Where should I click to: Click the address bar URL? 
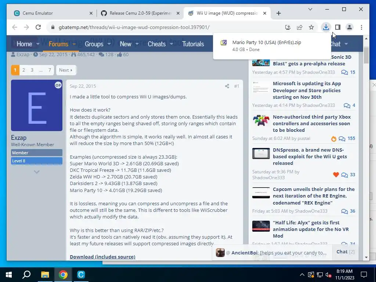(x=134, y=27)
